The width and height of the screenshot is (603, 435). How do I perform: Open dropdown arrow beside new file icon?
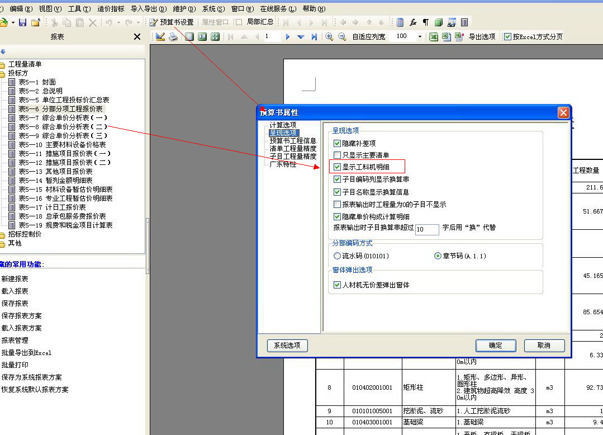click(x=13, y=23)
